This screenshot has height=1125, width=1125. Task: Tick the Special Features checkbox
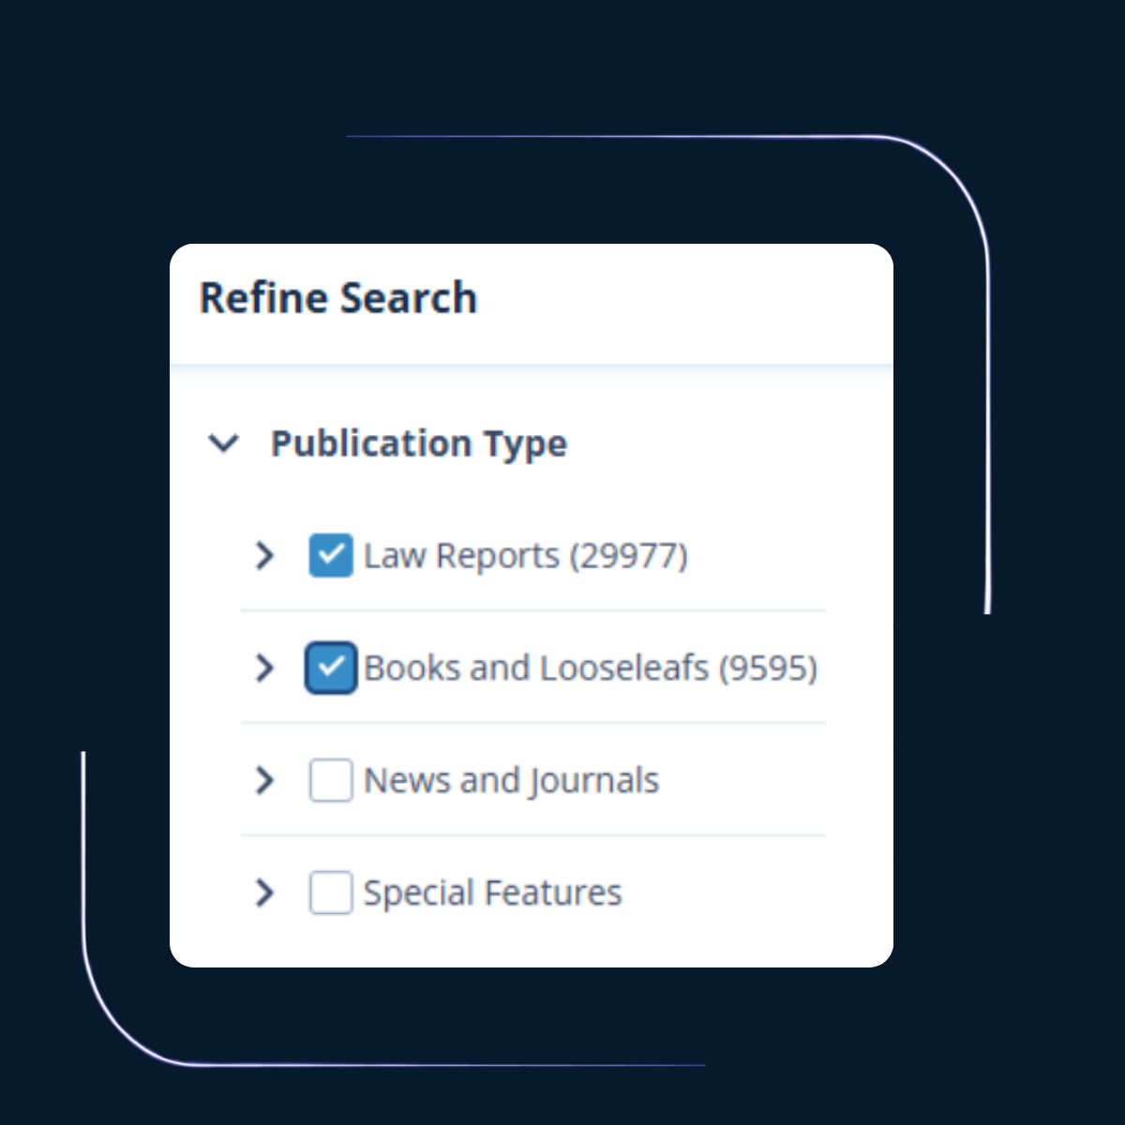330,893
